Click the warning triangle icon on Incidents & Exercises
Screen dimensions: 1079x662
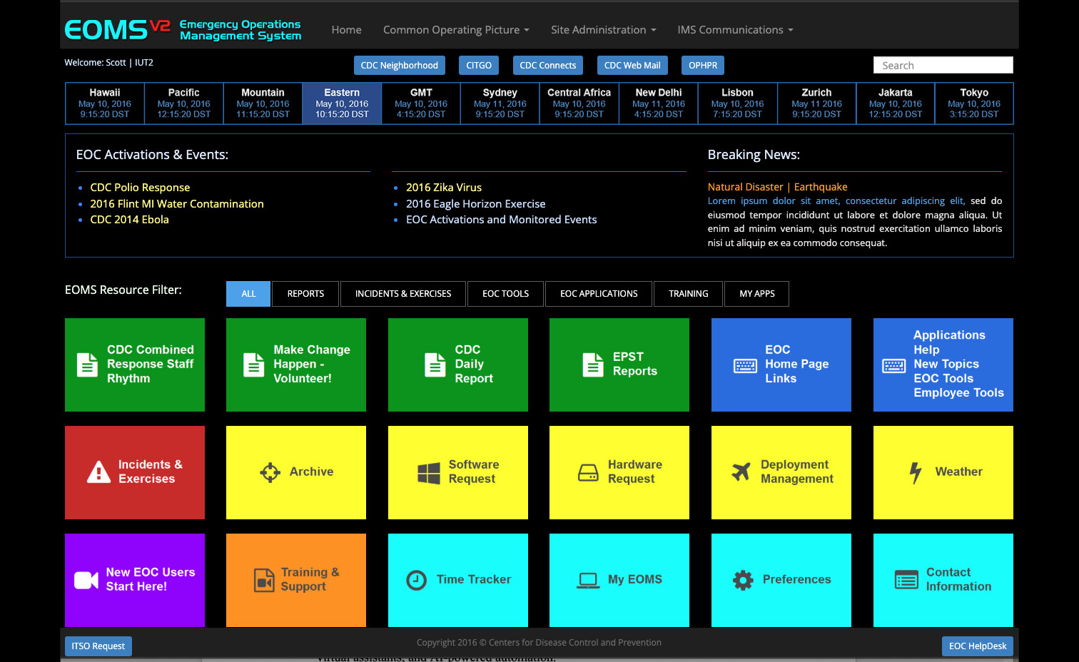click(98, 472)
